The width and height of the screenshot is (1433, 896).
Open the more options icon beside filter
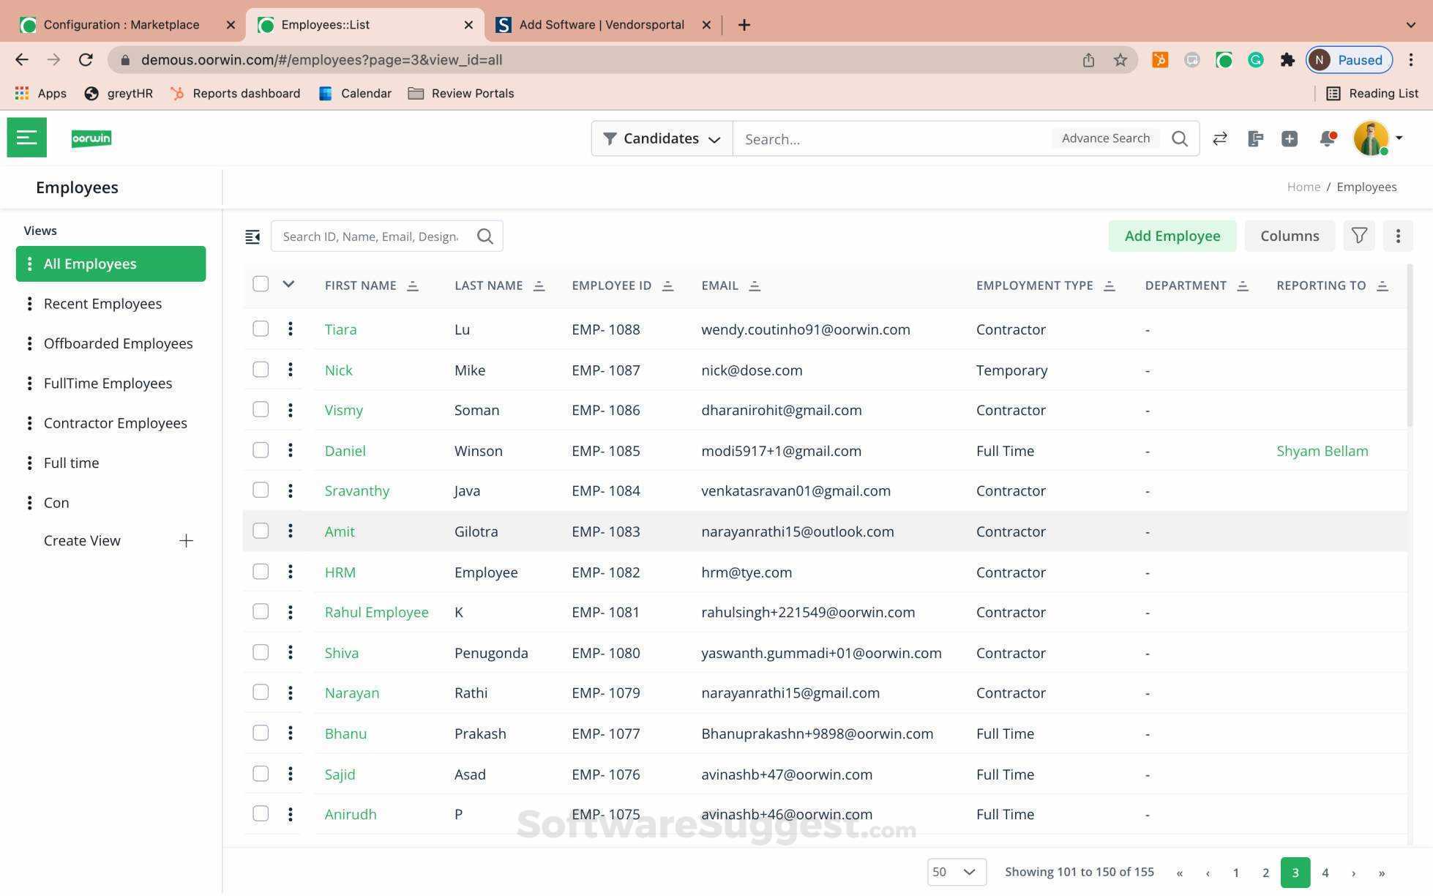pyautogui.click(x=1397, y=236)
